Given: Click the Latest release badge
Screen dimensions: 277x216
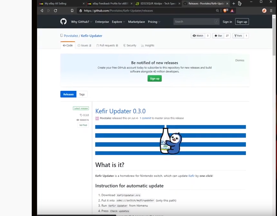Looking at the screenshot, I should pos(81,108).
